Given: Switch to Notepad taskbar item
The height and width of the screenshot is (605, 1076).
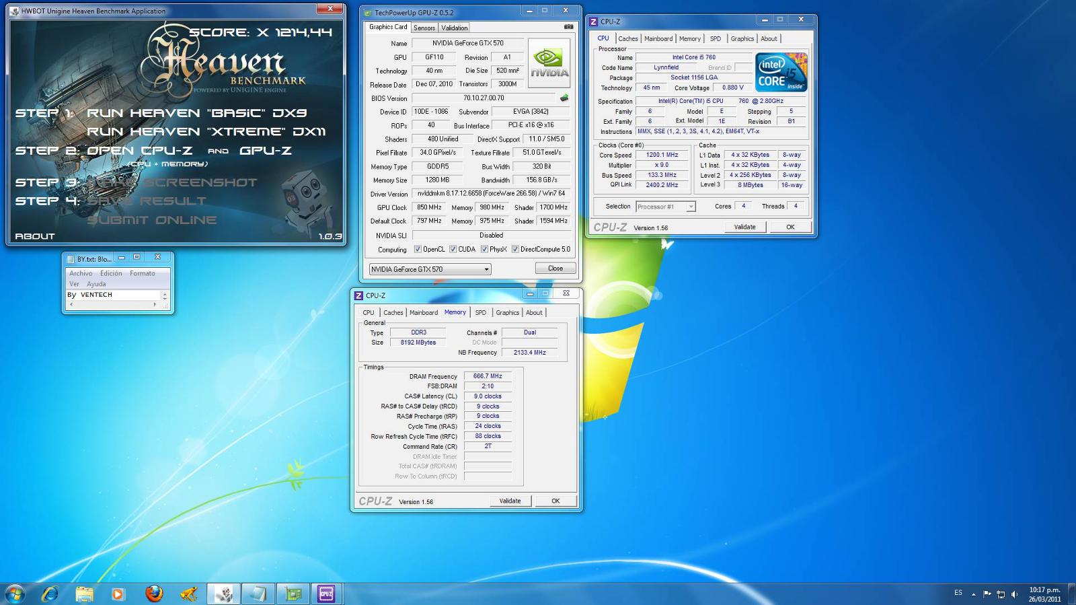Looking at the screenshot, I should pyautogui.click(x=258, y=594).
